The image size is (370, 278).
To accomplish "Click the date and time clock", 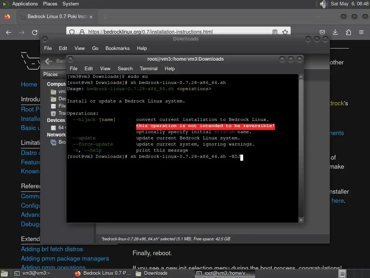I will [x=349, y=4].
